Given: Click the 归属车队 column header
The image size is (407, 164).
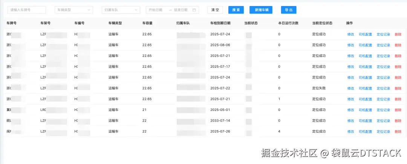Looking at the screenshot, I should click(183, 23).
